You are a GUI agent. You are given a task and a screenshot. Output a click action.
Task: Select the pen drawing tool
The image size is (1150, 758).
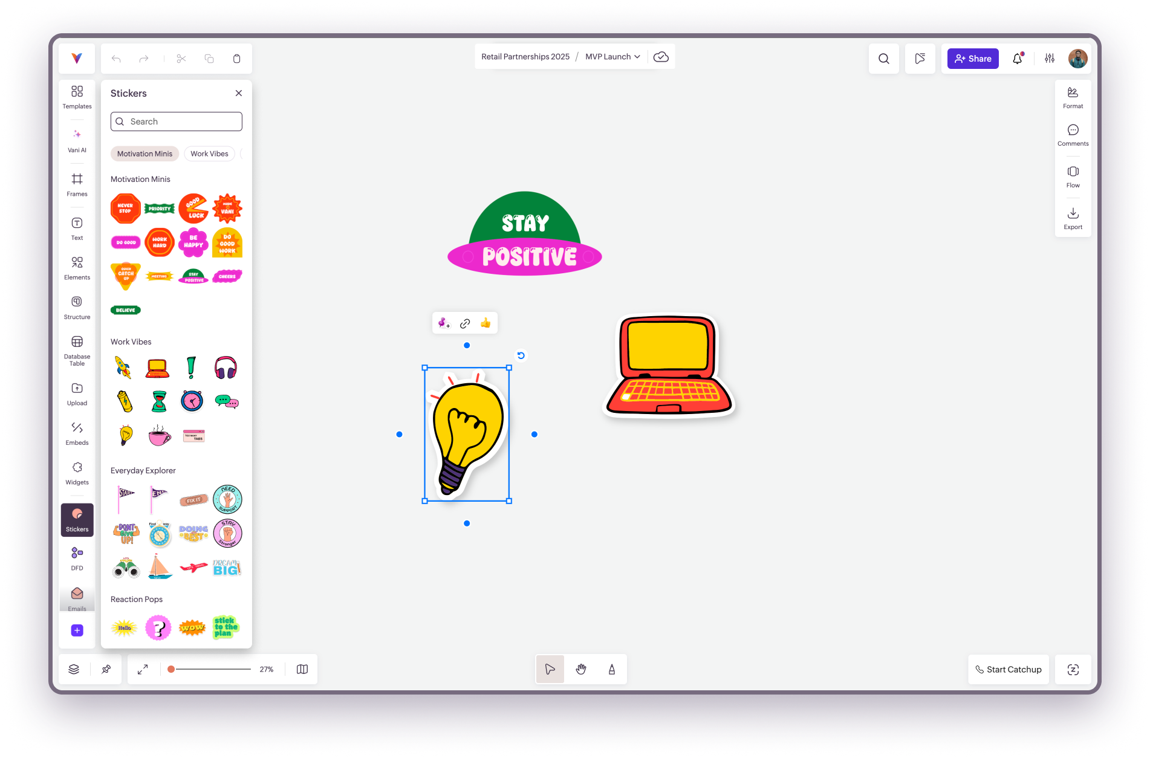612,669
